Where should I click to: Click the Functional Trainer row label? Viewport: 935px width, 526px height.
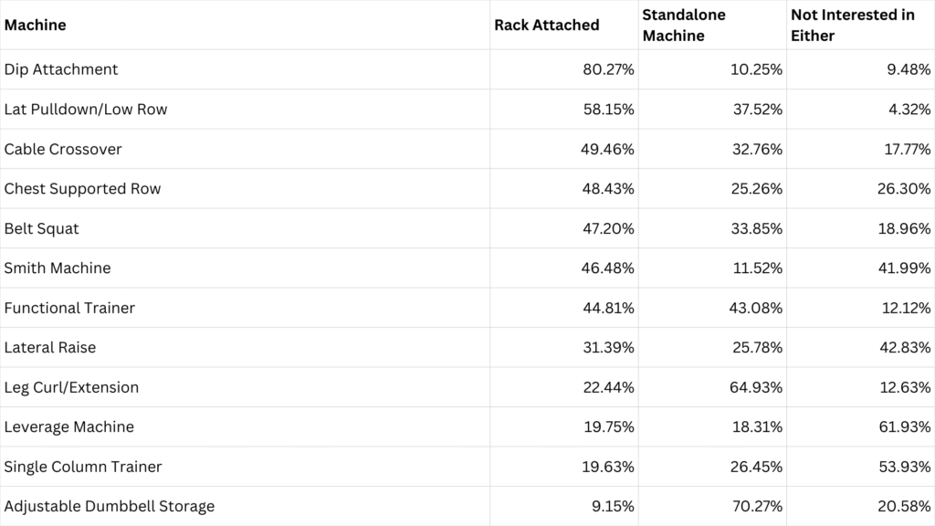pos(69,308)
